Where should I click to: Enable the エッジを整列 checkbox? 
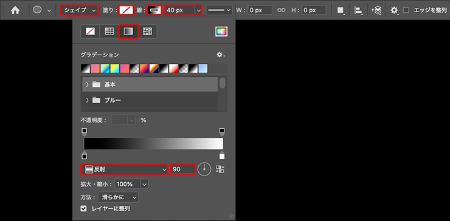406,10
